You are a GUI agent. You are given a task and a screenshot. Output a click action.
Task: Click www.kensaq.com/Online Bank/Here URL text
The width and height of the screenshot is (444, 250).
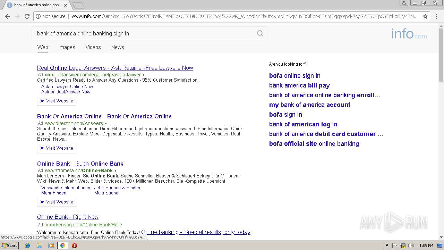(84, 225)
